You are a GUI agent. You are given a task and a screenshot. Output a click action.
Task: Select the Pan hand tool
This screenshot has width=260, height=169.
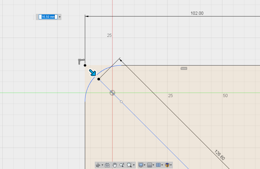[x=115, y=165]
